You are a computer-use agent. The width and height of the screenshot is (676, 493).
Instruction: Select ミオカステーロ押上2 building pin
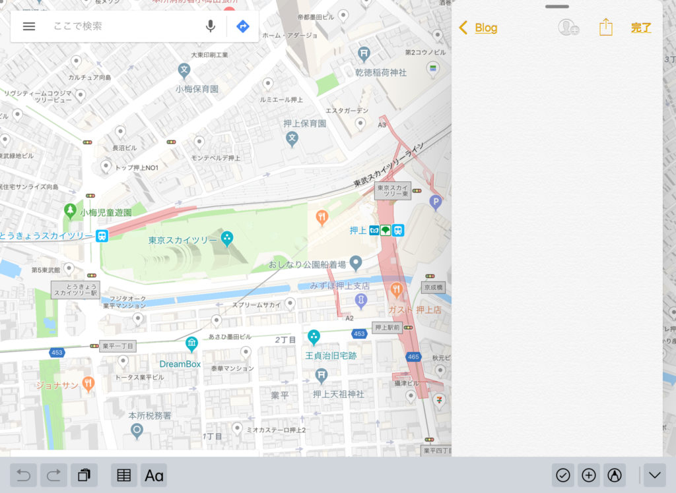(x=237, y=429)
